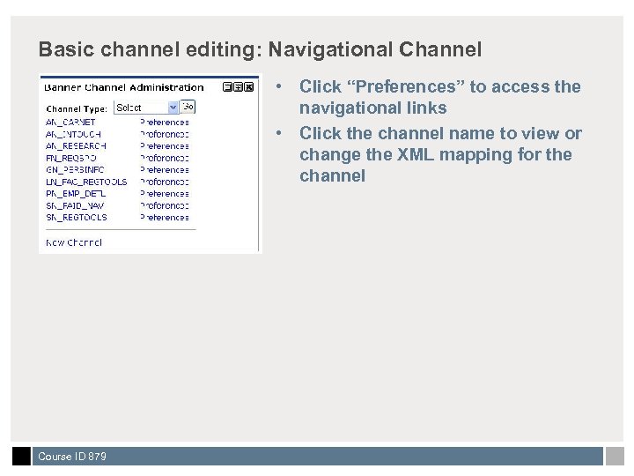This screenshot has height=476, width=634.
Task: Click the New Channel link
Action: tap(74, 242)
